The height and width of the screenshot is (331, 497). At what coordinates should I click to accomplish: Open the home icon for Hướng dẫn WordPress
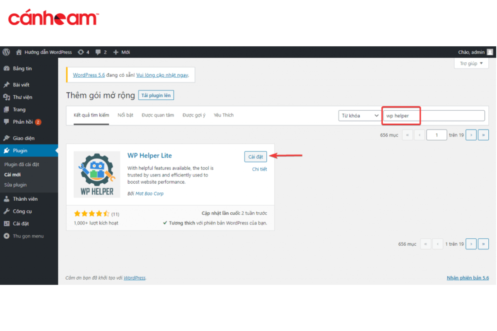click(x=19, y=52)
